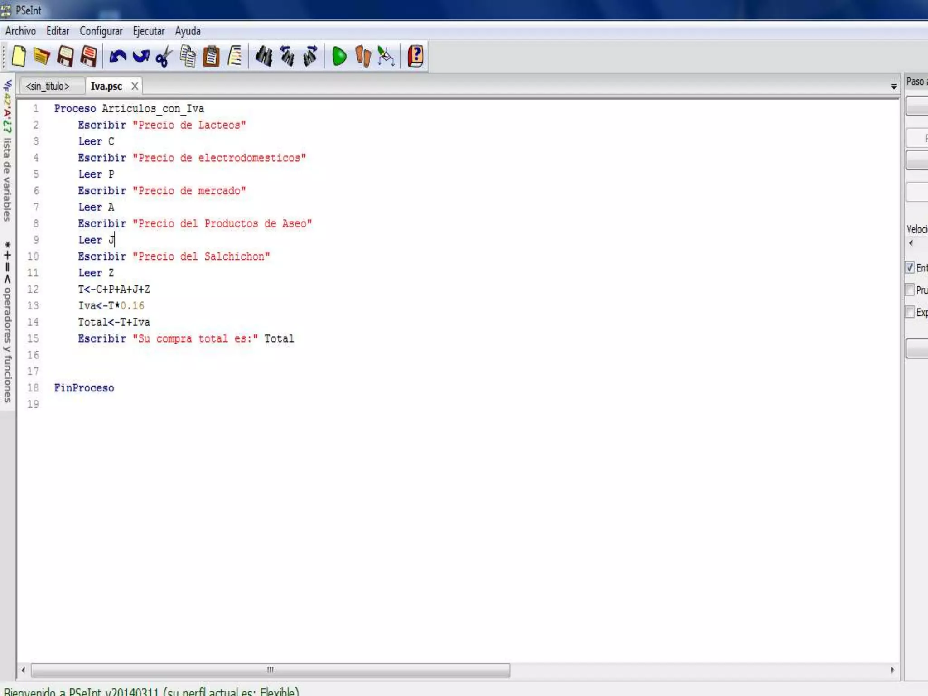Image resolution: width=928 pixels, height=696 pixels.
Task: Open the flowchart drawing tool icon
Action: (386, 57)
